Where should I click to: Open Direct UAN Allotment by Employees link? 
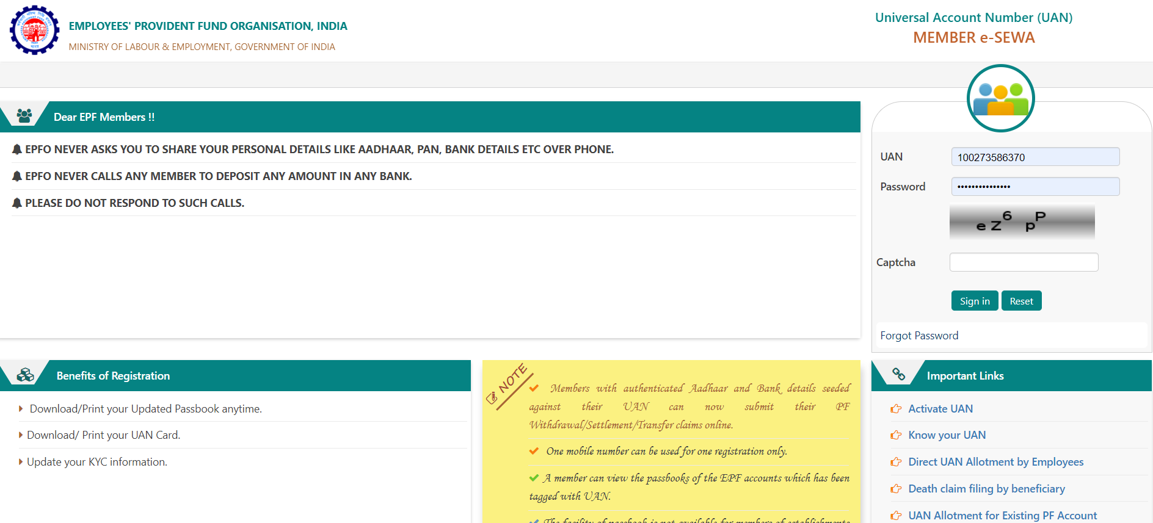pyautogui.click(x=995, y=462)
